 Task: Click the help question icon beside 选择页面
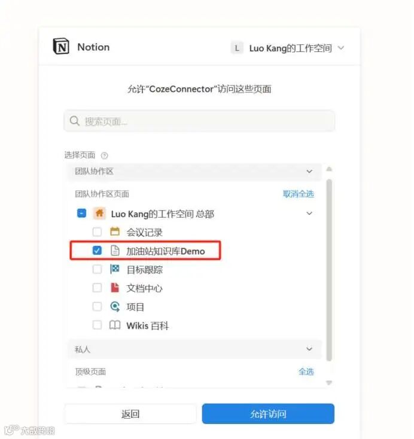[x=104, y=156]
